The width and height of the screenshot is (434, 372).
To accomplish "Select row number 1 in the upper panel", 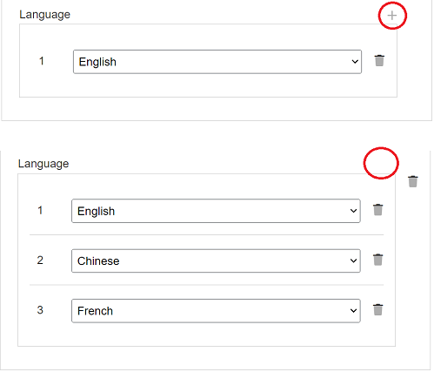I will (x=42, y=61).
